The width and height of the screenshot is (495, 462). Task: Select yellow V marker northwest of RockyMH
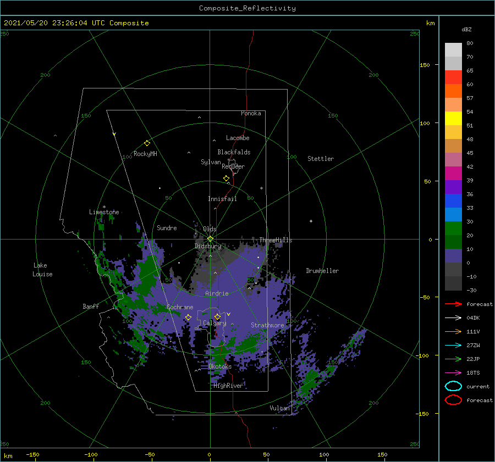tap(114, 134)
